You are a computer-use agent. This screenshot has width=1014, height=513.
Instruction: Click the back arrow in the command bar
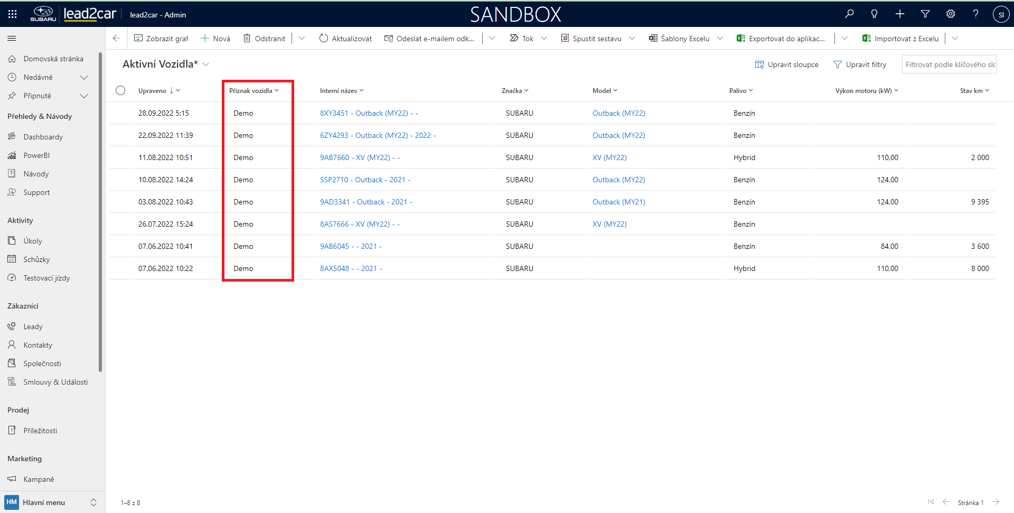pos(117,38)
